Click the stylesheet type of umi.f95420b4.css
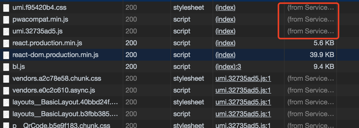The height and width of the screenshot is (128, 359). 189,8
